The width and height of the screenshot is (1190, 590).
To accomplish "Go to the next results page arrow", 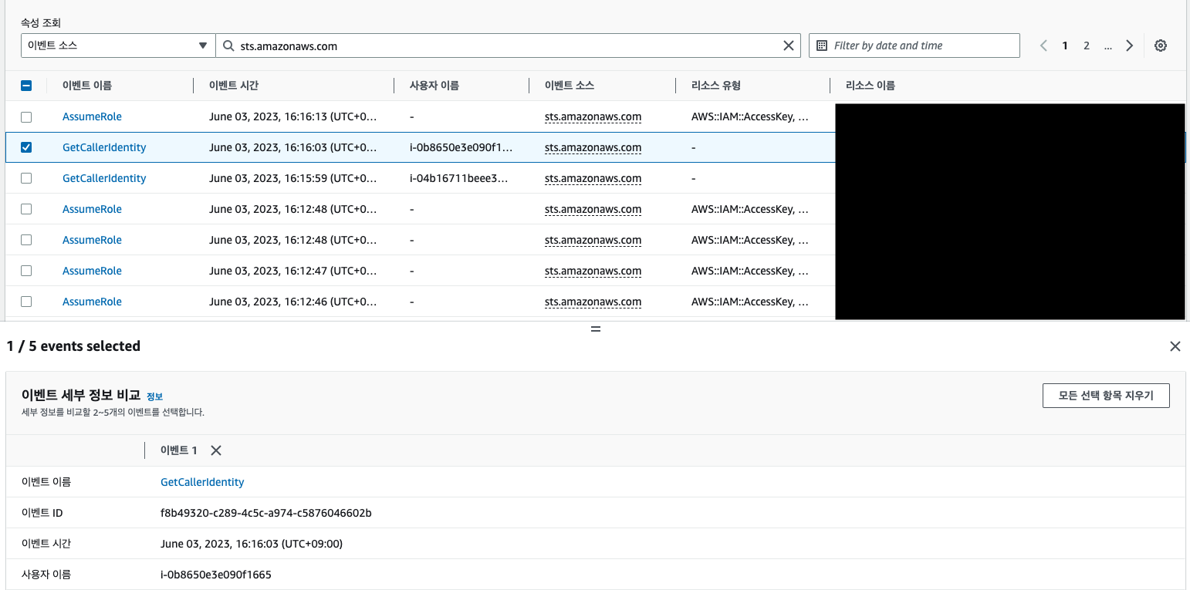I will [1130, 46].
